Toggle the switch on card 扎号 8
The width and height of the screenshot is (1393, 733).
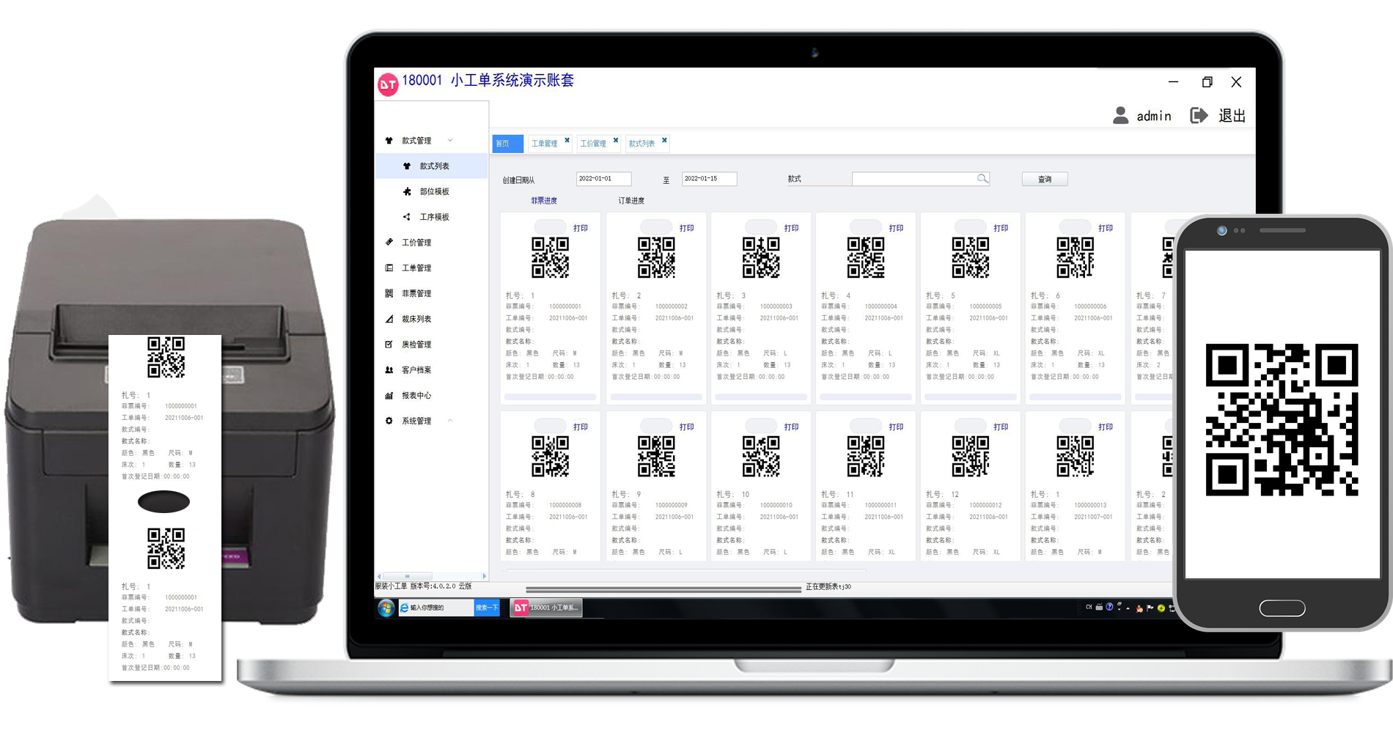click(x=551, y=426)
